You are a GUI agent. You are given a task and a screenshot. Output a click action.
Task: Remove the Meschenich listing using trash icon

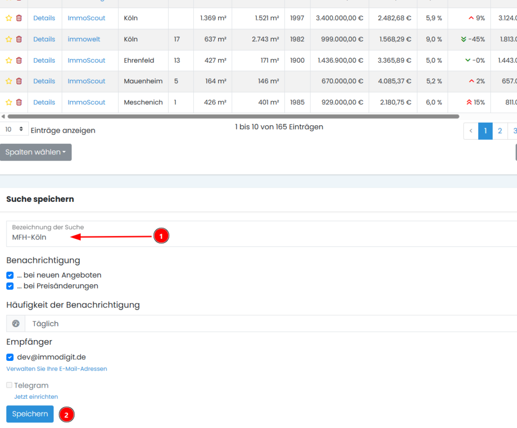pos(19,102)
